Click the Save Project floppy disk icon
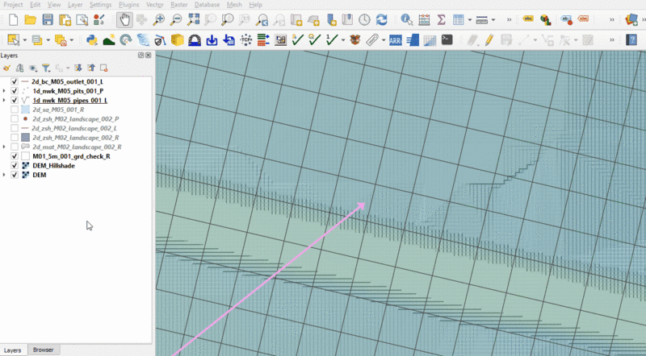Image resolution: width=646 pixels, height=356 pixels. pos(48,19)
